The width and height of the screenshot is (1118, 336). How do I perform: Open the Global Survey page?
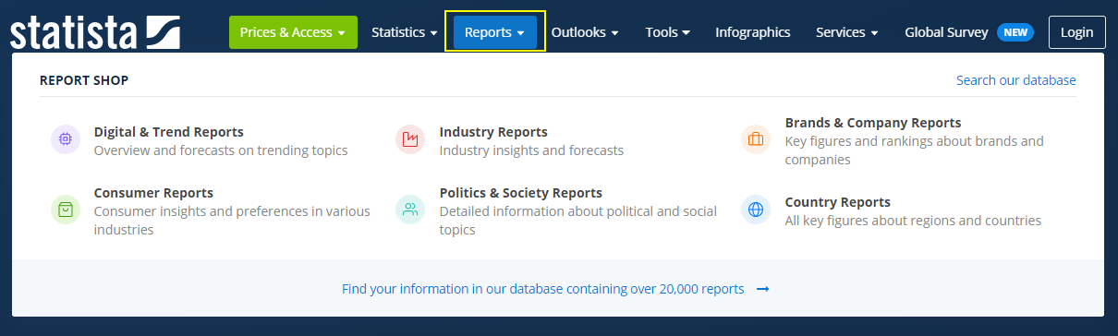946,32
